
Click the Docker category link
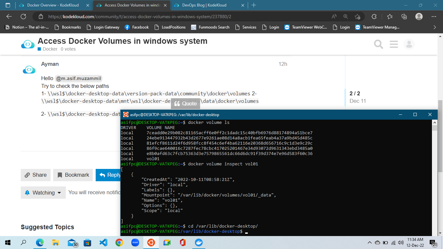[x=50, y=49]
